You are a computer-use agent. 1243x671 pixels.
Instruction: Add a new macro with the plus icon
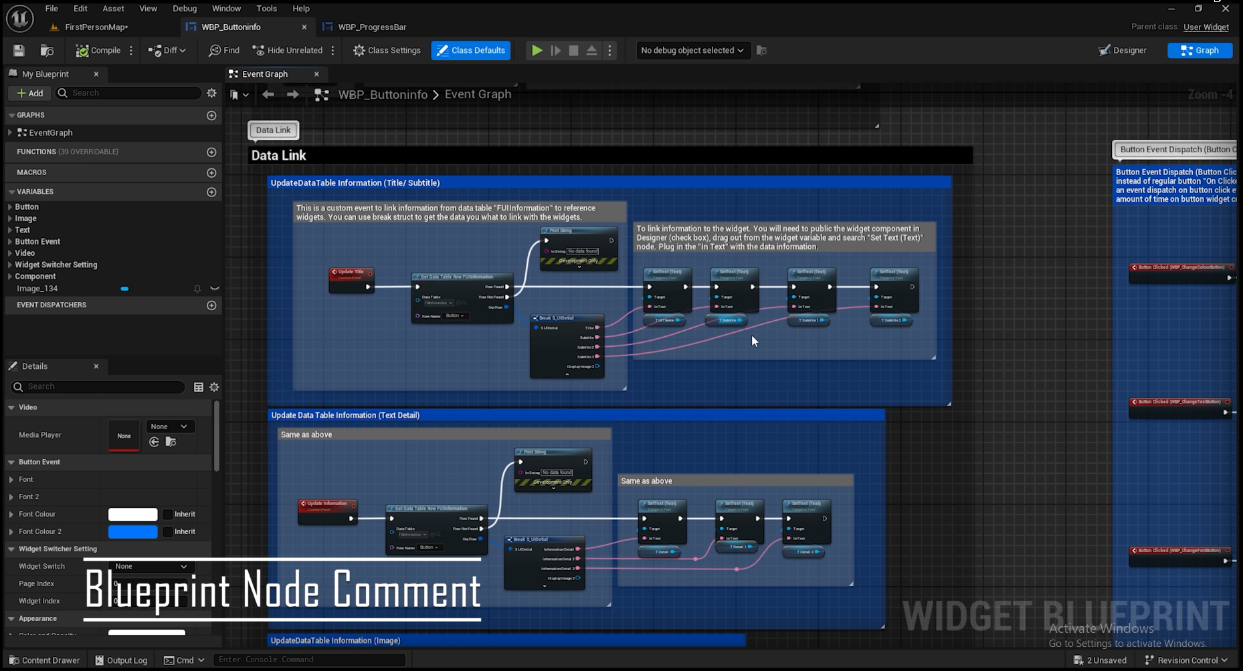point(211,173)
